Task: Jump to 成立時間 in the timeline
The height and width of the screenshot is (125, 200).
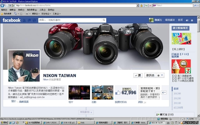Action: pyautogui.click(x=178, y=108)
